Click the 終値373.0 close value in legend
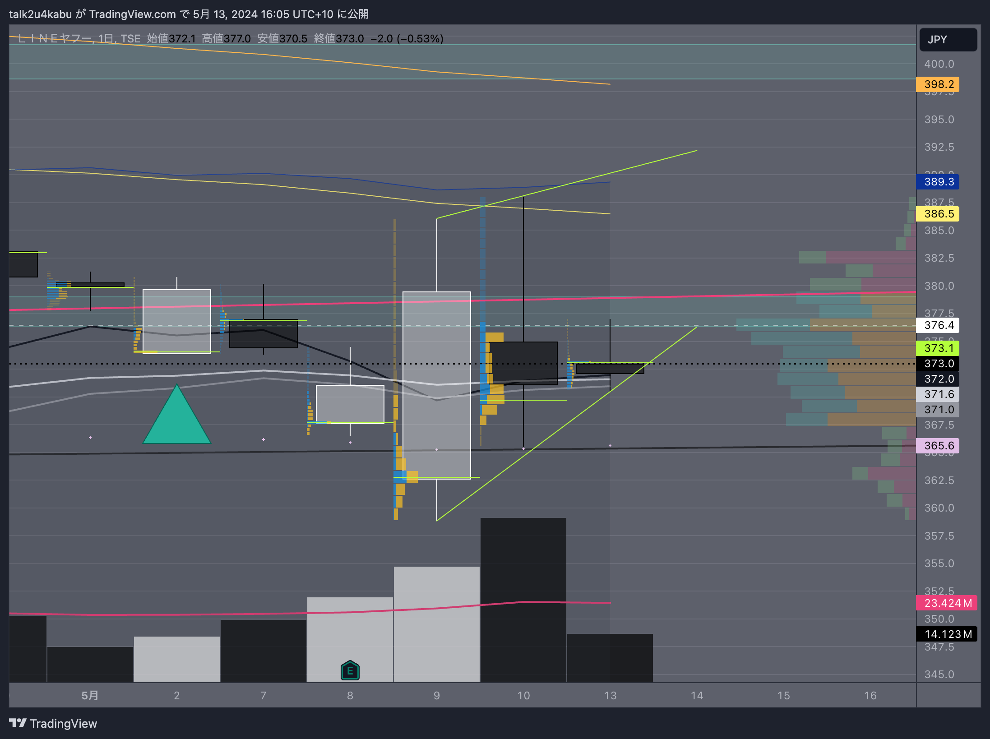The width and height of the screenshot is (990, 739). coord(338,39)
